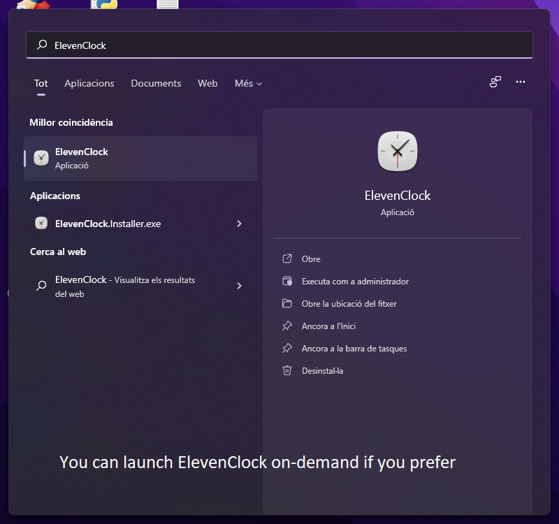
Task: Click the open file location folder icon
Action: point(286,303)
